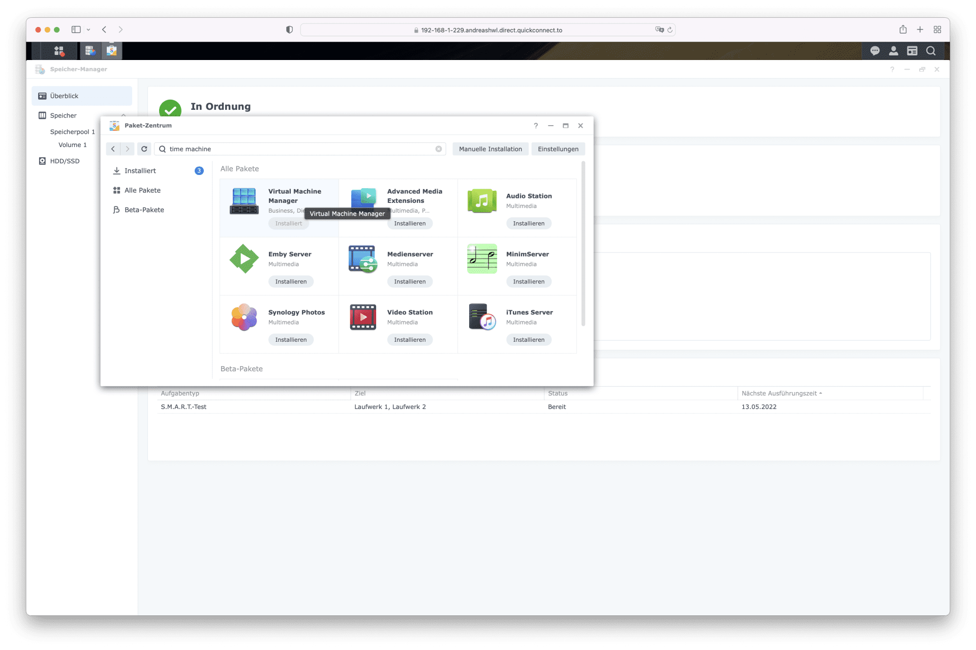The image size is (976, 650).
Task: Switch to Paket-Zentrum taskbar icon
Action: (x=111, y=51)
